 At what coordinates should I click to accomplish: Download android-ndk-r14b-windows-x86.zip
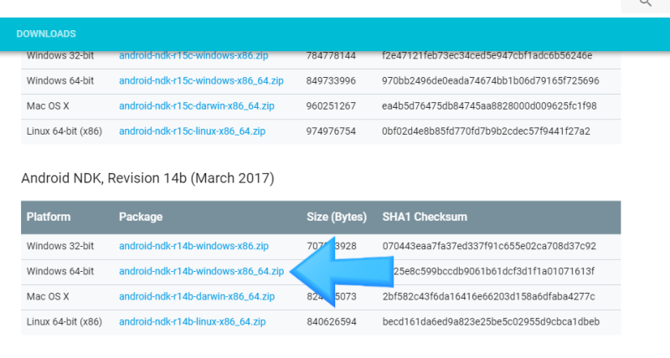(x=193, y=246)
